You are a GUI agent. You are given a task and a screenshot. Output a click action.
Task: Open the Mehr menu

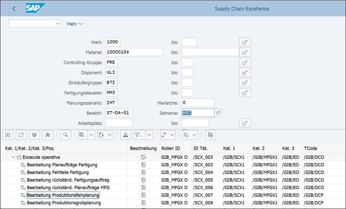point(75,24)
